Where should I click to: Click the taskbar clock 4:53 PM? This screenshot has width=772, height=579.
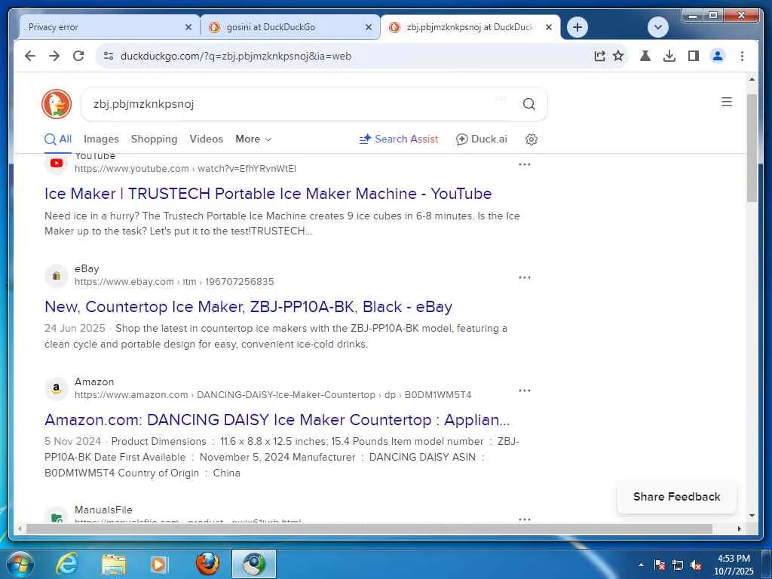734,565
